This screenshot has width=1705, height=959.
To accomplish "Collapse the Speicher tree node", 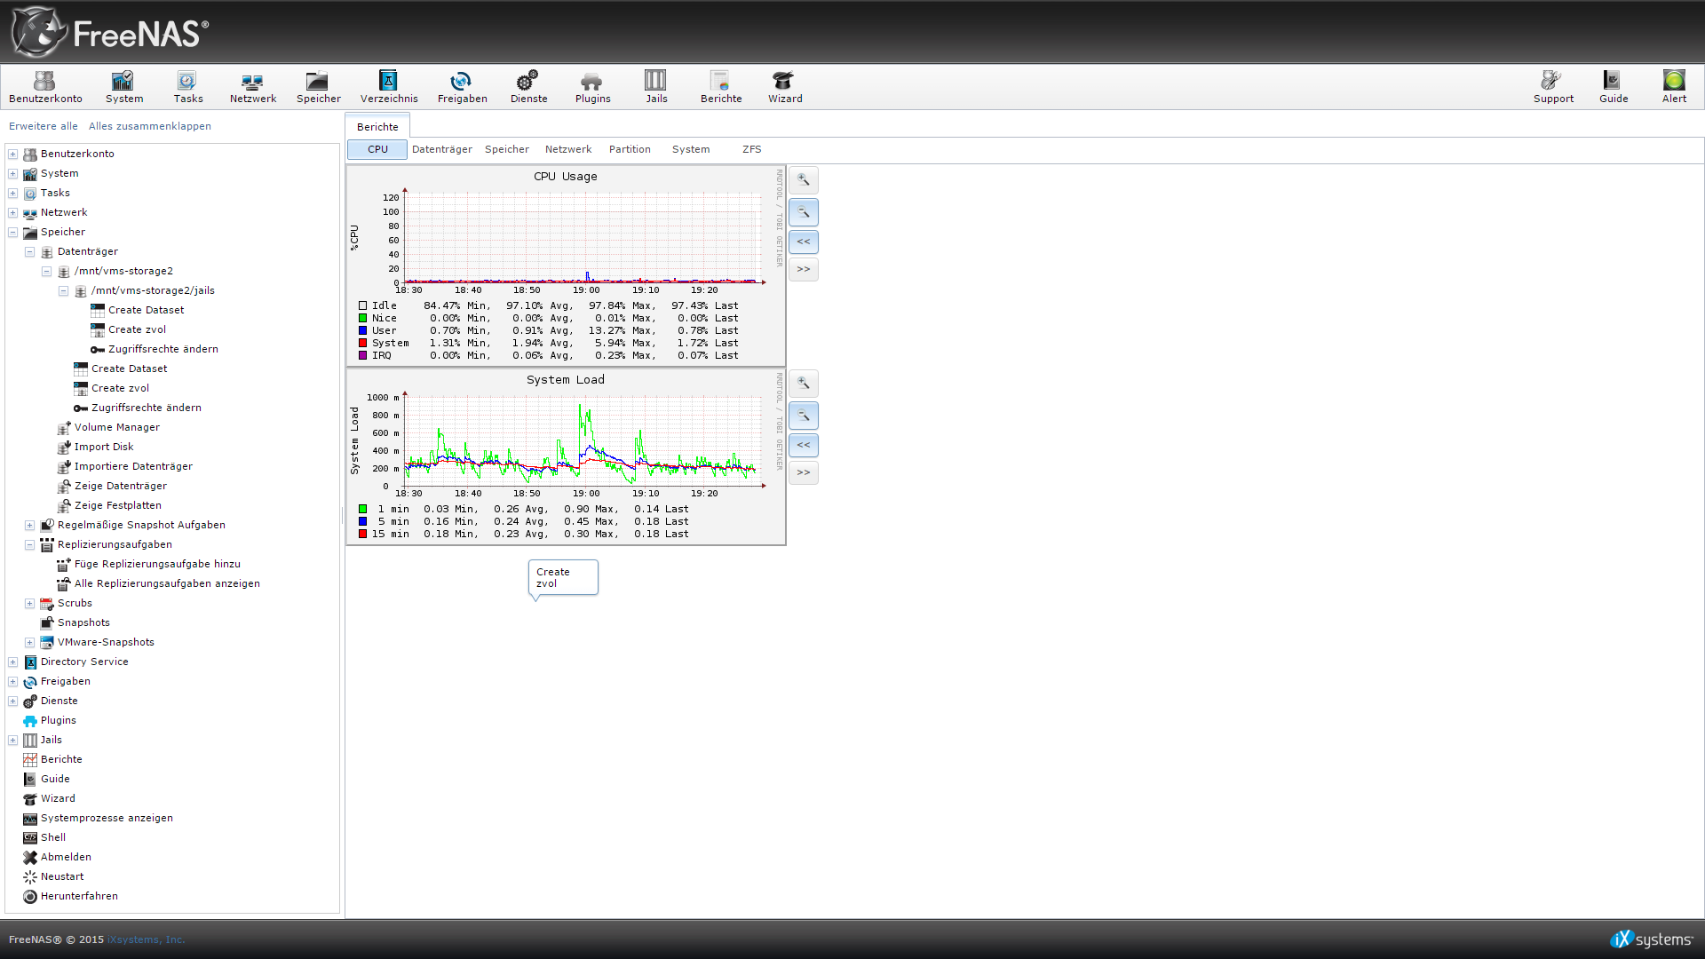I will pos(13,233).
